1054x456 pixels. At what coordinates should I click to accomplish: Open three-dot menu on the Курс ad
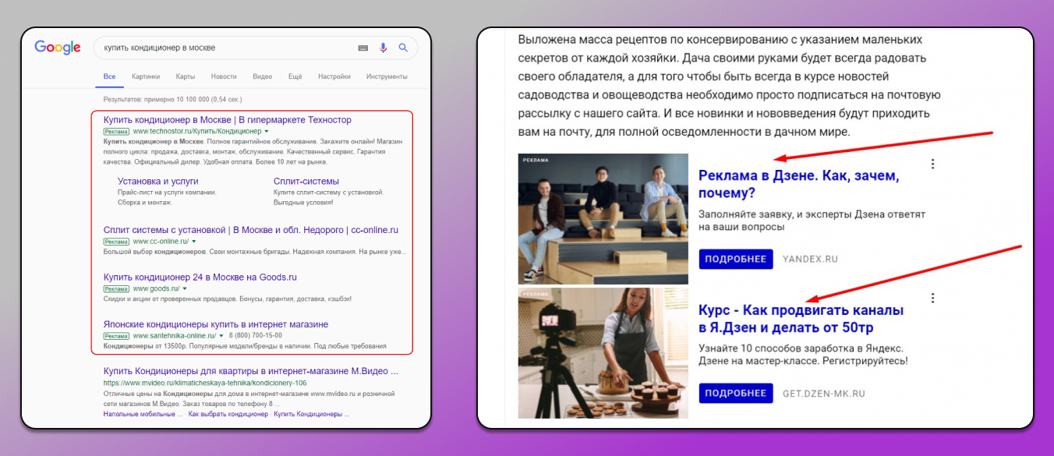coord(932,298)
